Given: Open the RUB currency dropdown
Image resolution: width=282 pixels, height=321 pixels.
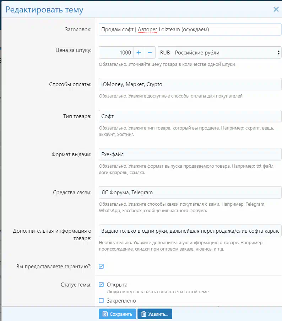Looking at the screenshot, I should (x=219, y=53).
